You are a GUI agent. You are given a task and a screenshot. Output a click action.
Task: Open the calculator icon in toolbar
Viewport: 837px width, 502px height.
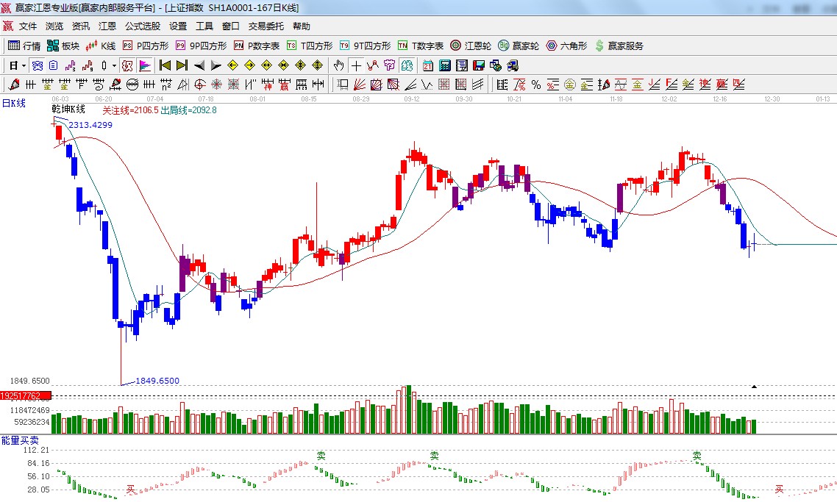click(x=444, y=65)
